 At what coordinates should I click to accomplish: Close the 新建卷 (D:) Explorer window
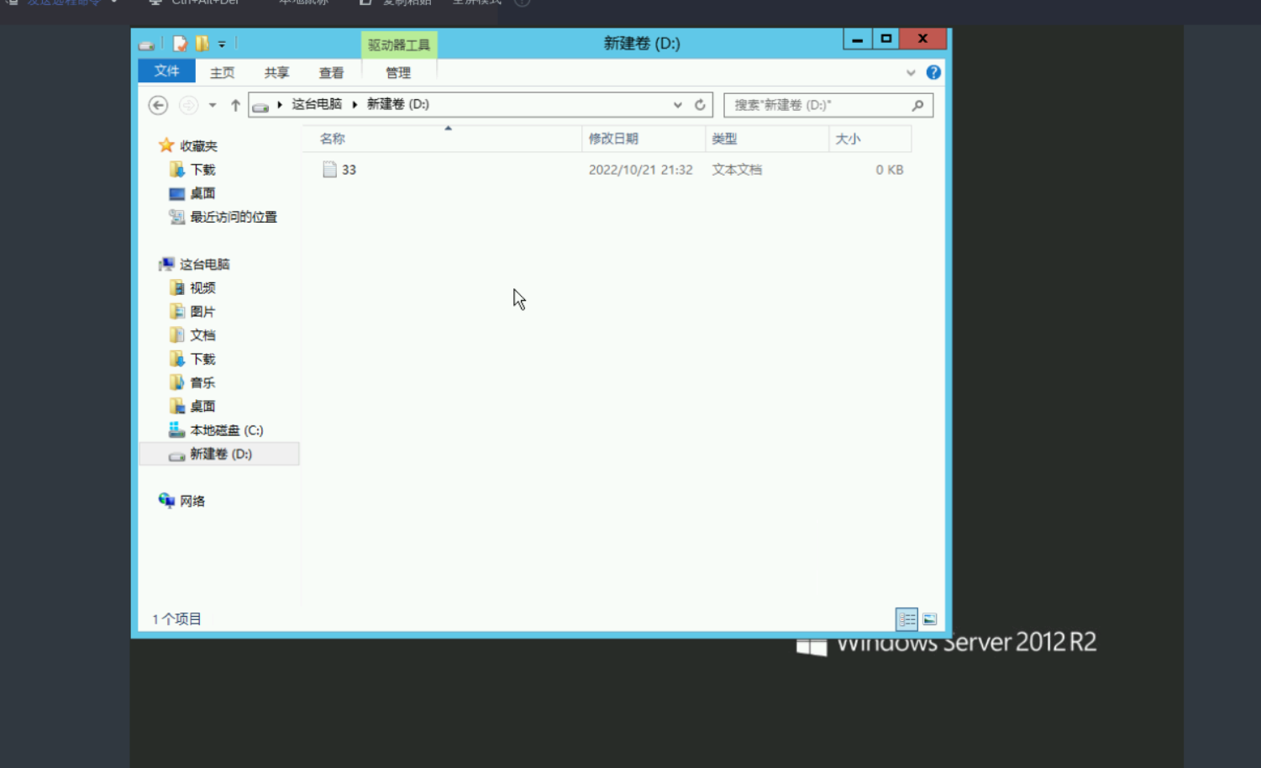pyautogui.click(x=922, y=39)
